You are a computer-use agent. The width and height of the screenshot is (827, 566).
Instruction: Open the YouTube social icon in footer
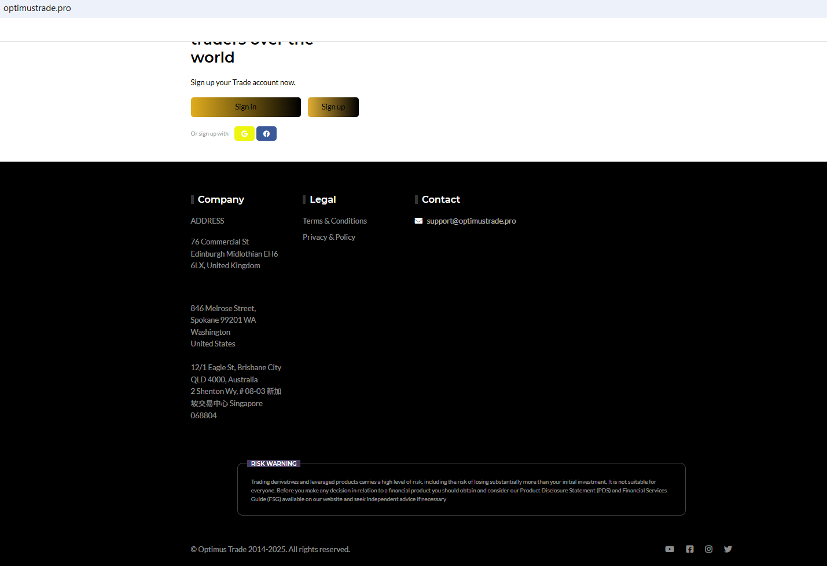pos(670,549)
